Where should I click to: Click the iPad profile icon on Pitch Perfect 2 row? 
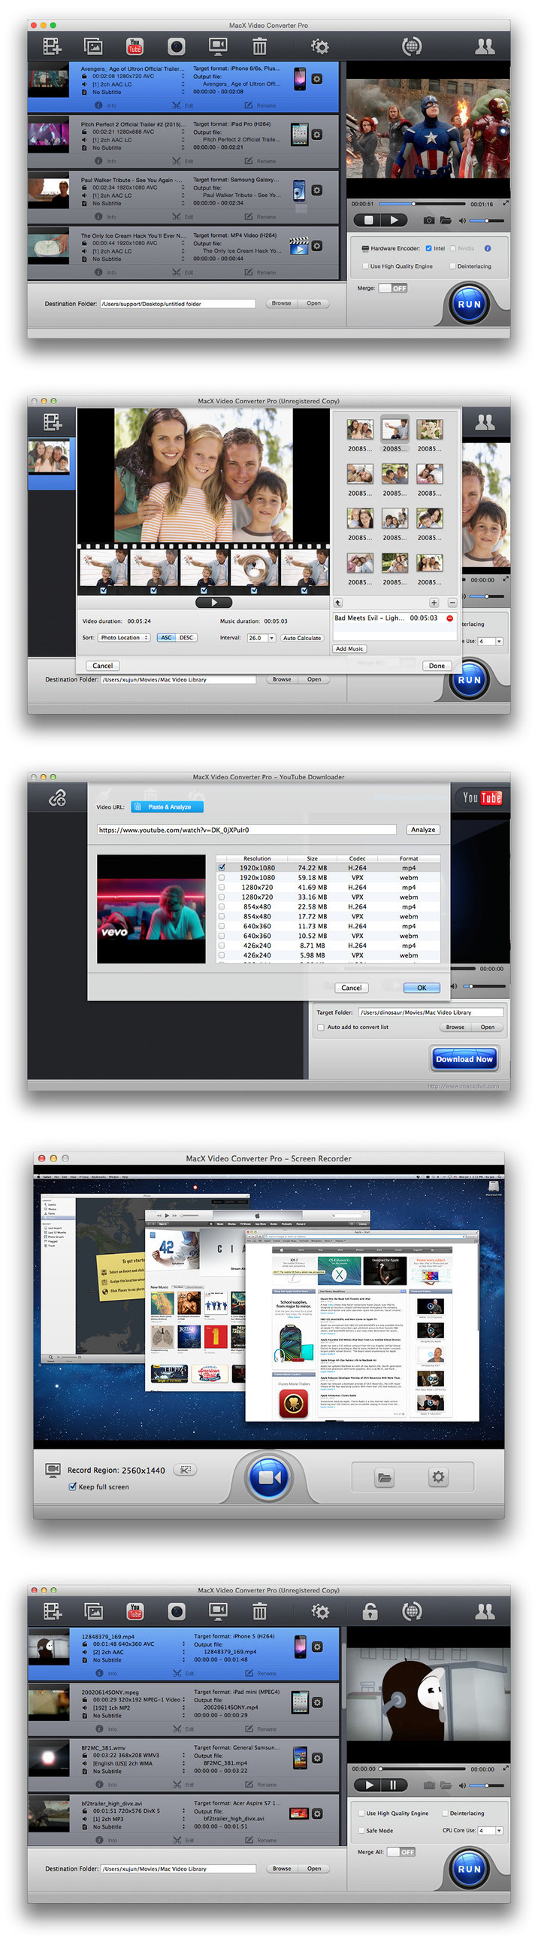pyautogui.click(x=299, y=134)
